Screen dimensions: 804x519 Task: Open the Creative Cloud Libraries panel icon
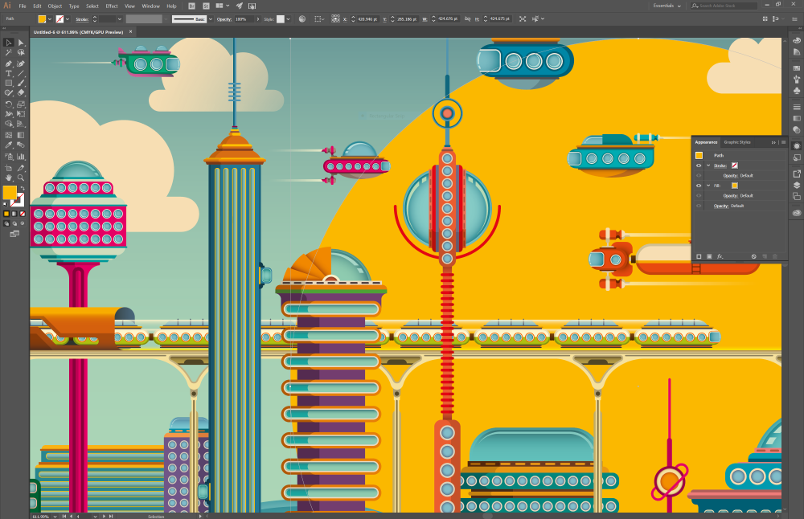(796, 213)
